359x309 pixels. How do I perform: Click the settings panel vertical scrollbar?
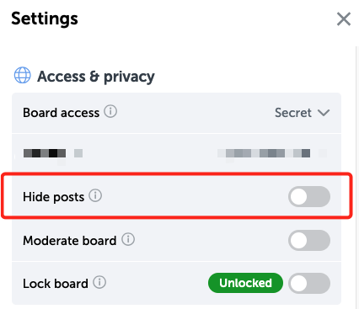point(357,177)
